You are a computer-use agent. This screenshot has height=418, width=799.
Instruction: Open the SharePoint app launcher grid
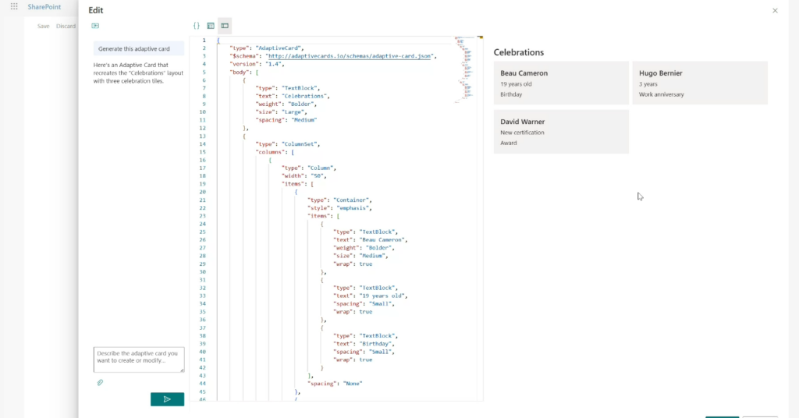14,6
